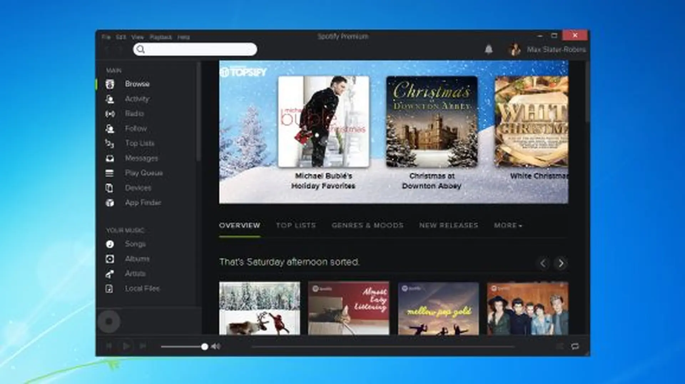Click the Devices icon
This screenshot has width=685, height=384.
(110, 188)
